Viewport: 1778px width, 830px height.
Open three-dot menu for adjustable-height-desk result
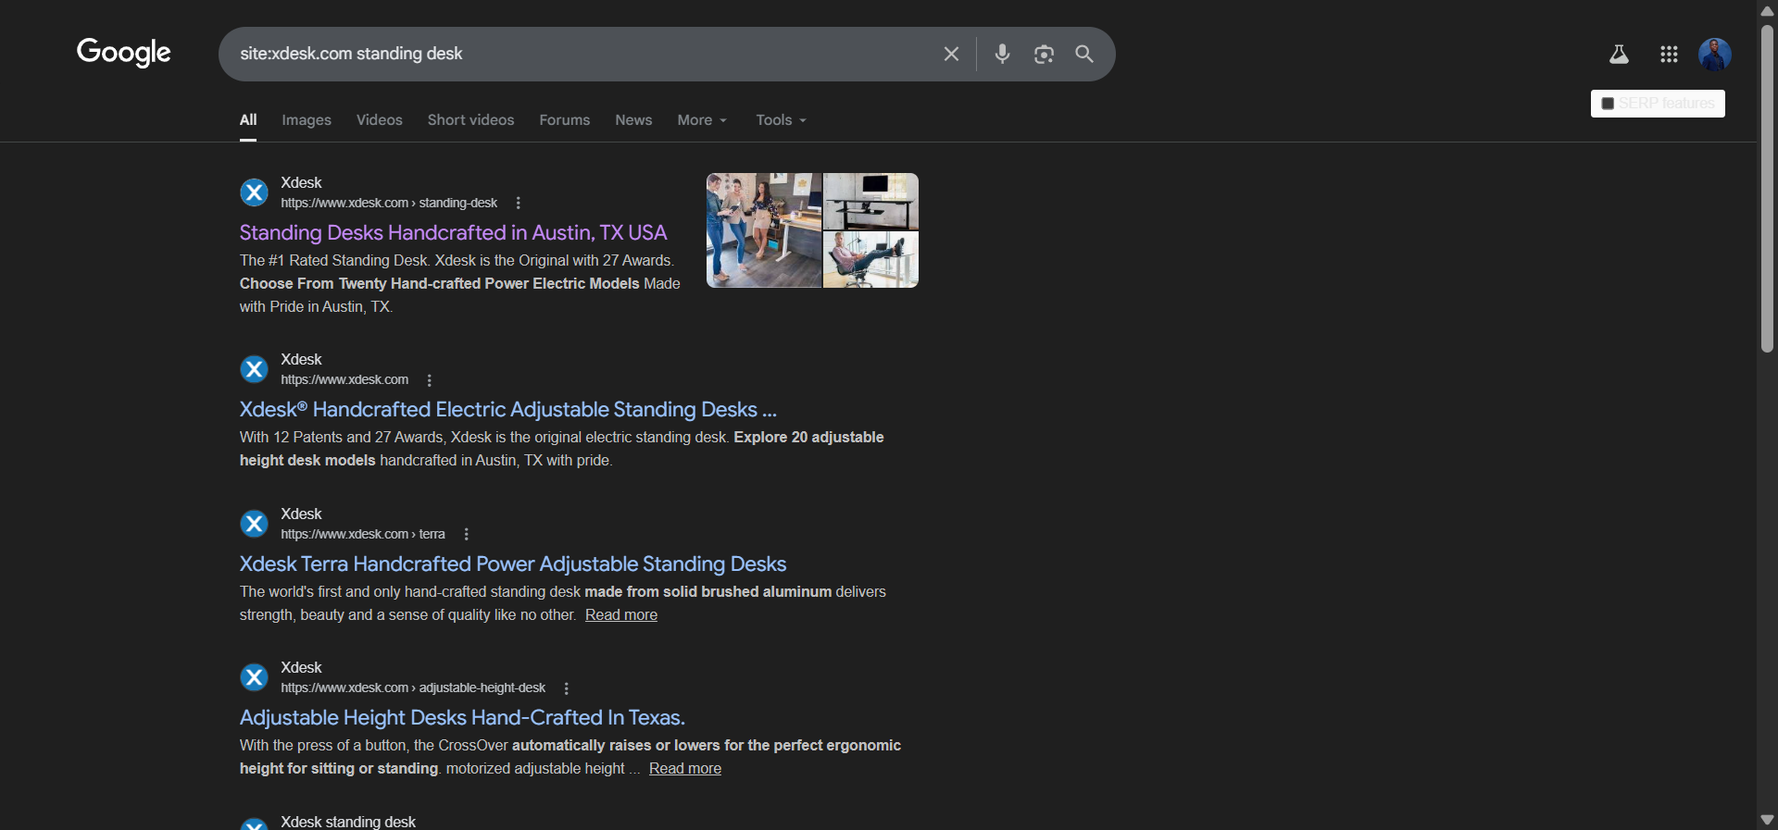pos(566,688)
